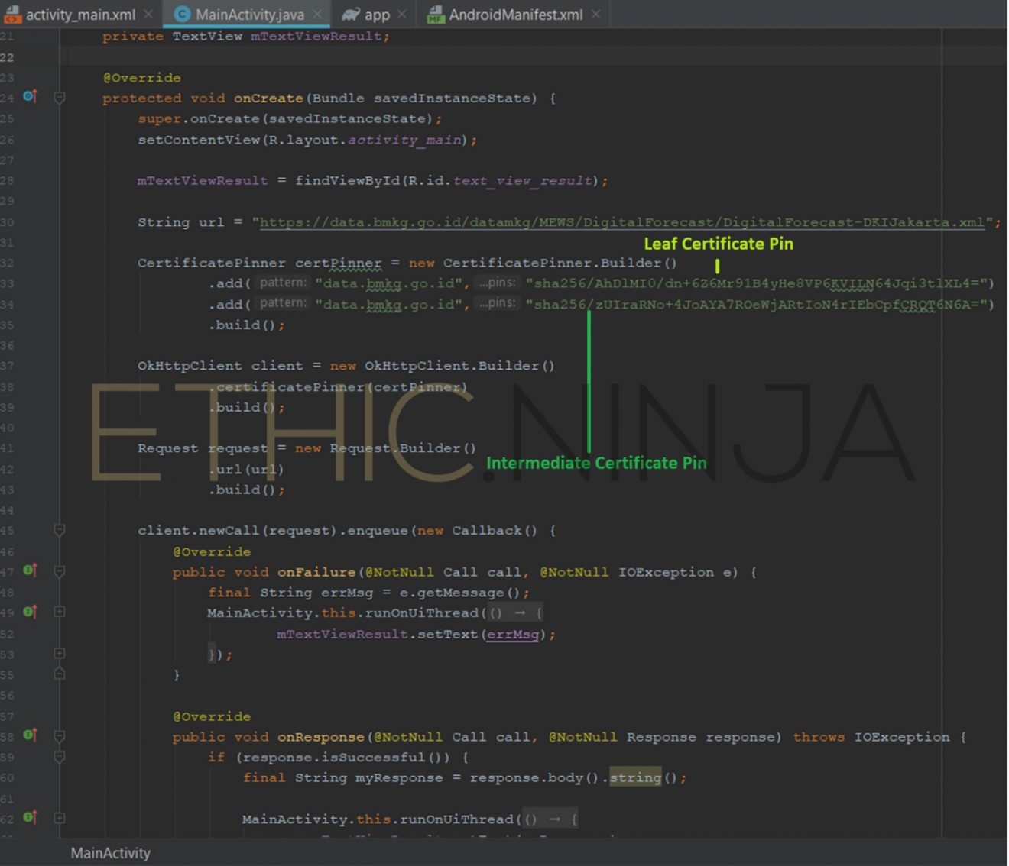
Task: Expand the folded runOnUiThread block at line 62
Action: [60, 818]
